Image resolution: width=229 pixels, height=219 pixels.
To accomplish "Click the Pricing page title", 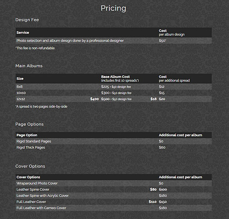I will (x=113, y=8).
